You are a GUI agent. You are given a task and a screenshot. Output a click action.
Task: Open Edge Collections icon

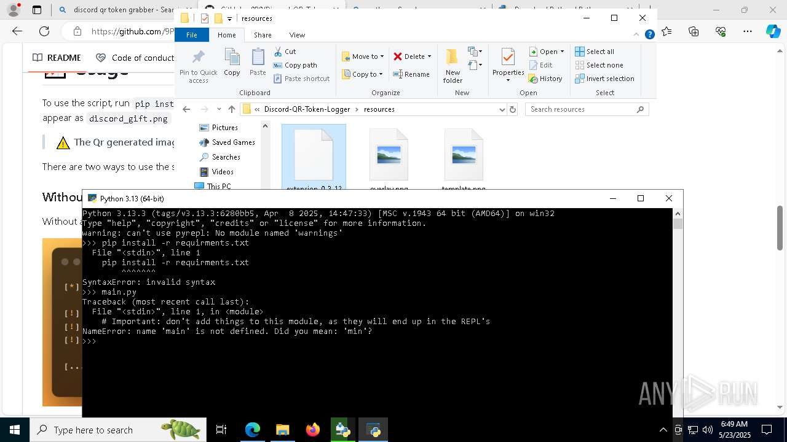pos(694,31)
